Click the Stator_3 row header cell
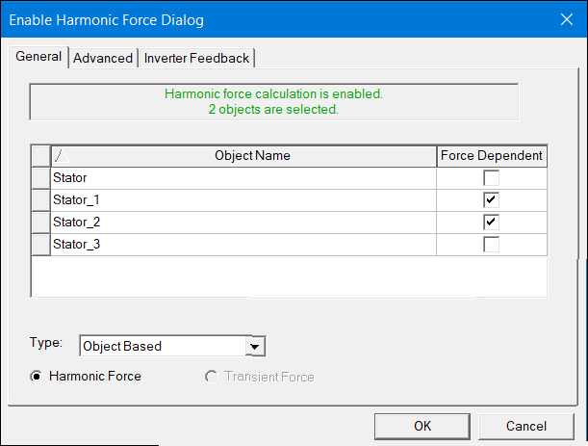 coord(41,245)
